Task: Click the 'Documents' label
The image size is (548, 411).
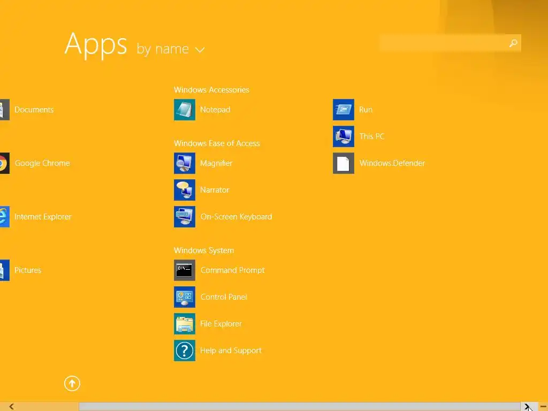Action: [34, 110]
